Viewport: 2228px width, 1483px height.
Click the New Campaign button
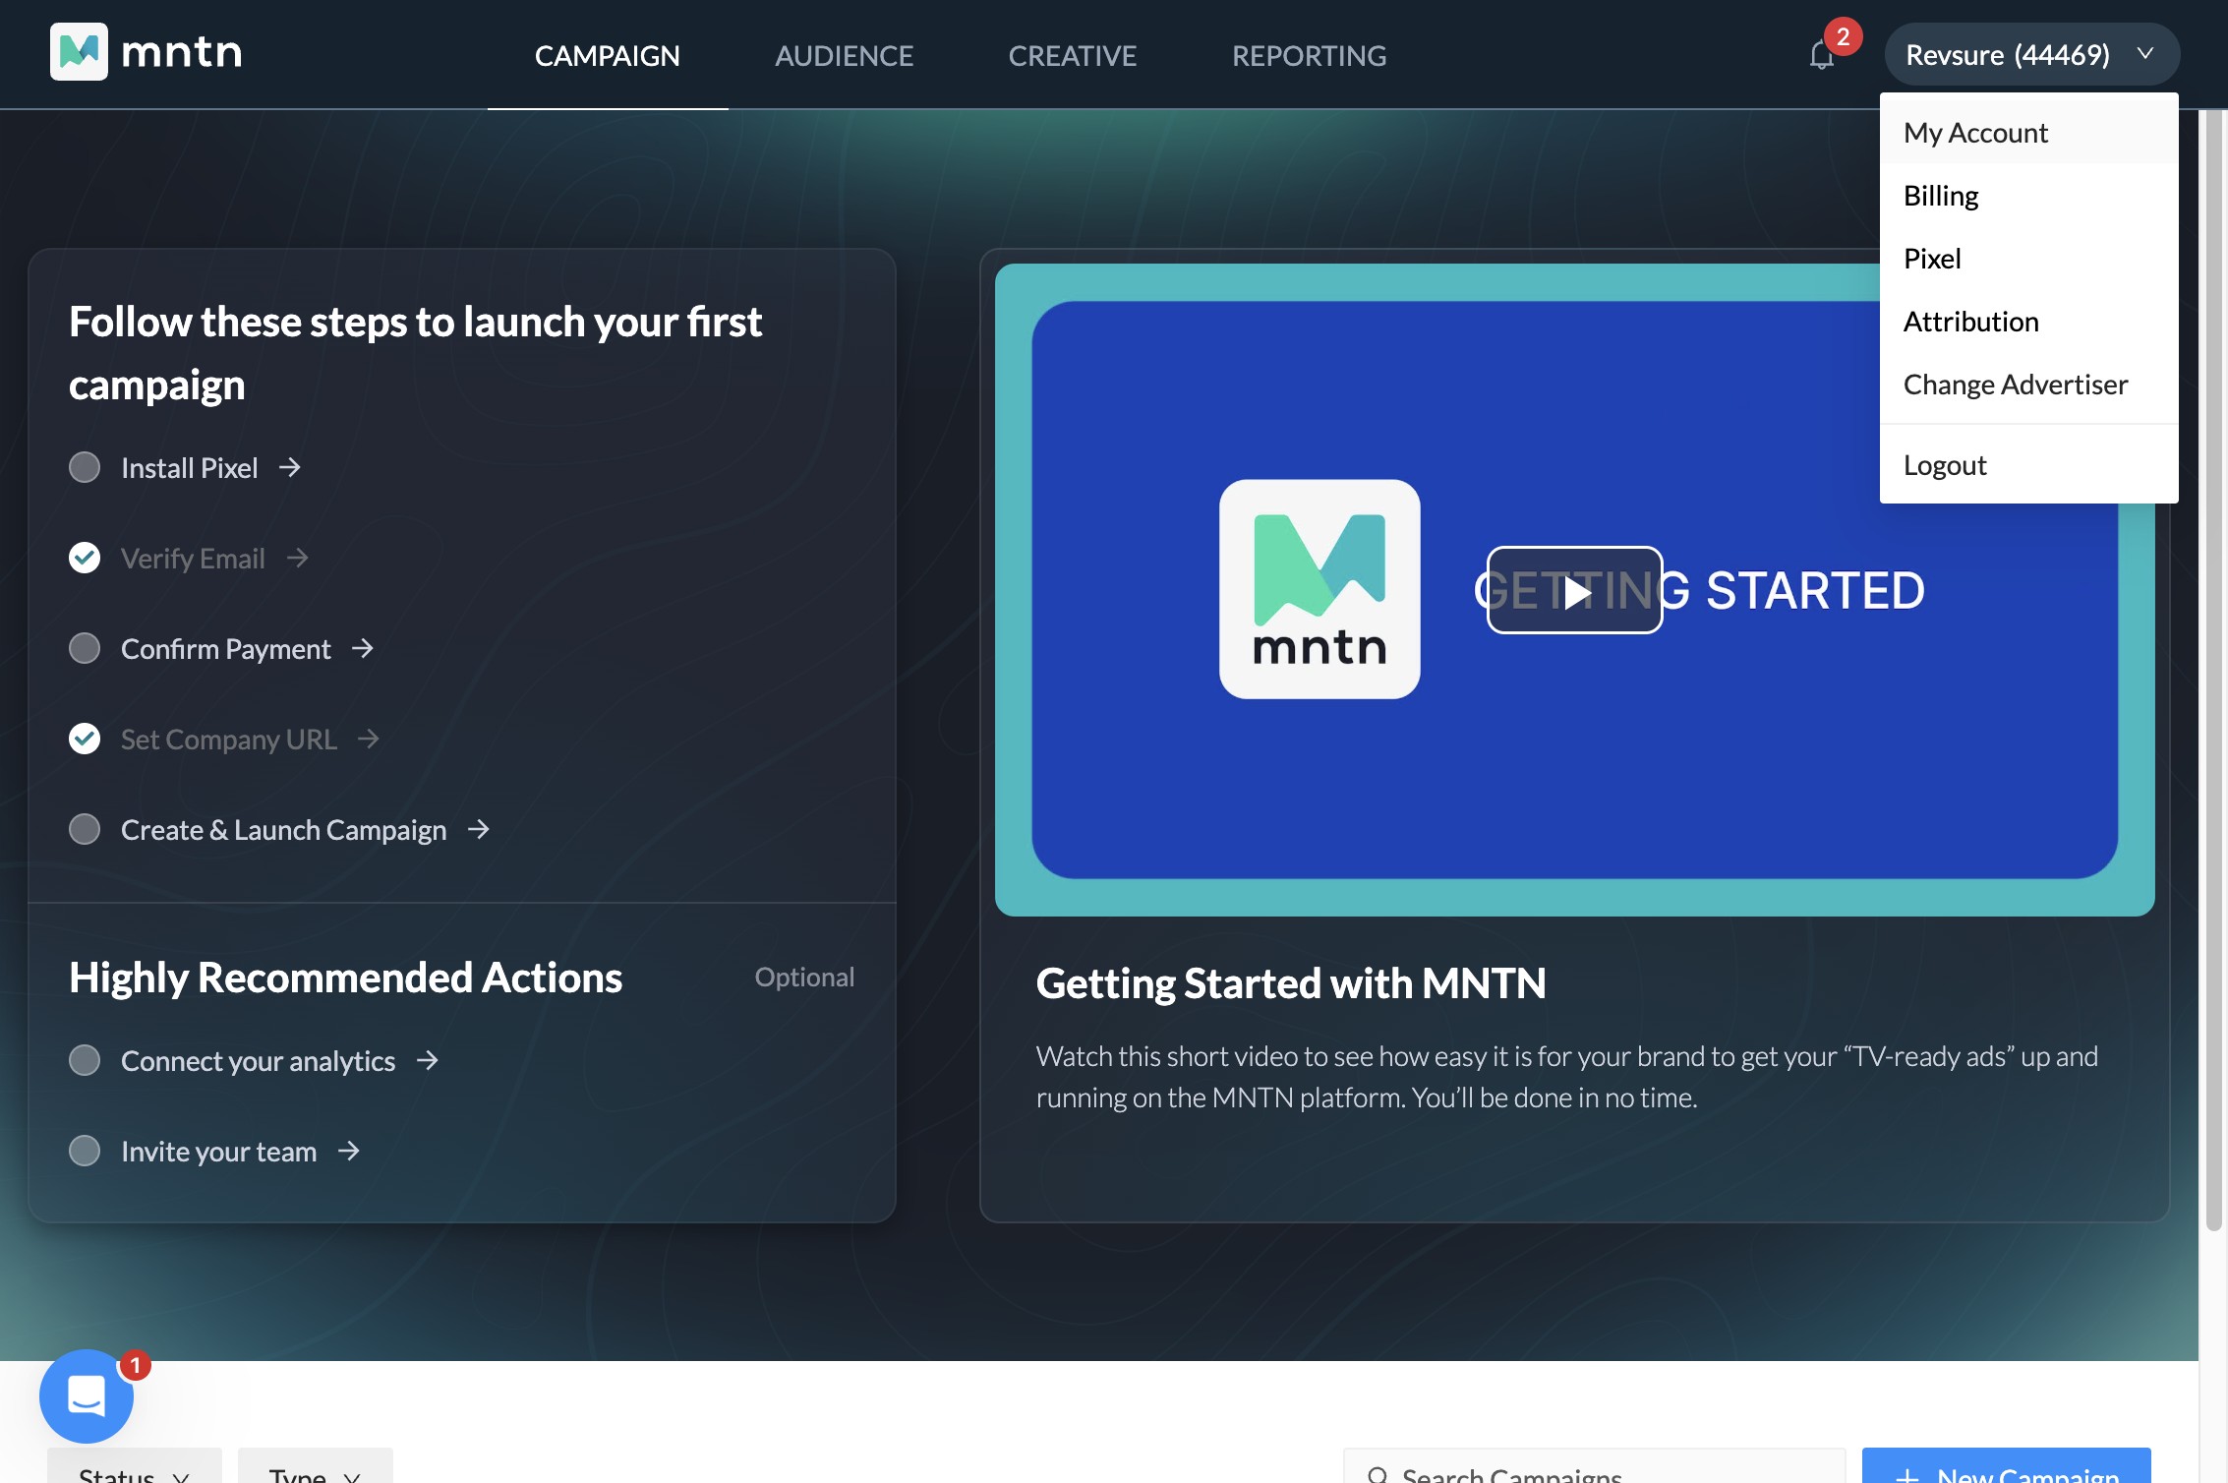tap(2006, 1470)
